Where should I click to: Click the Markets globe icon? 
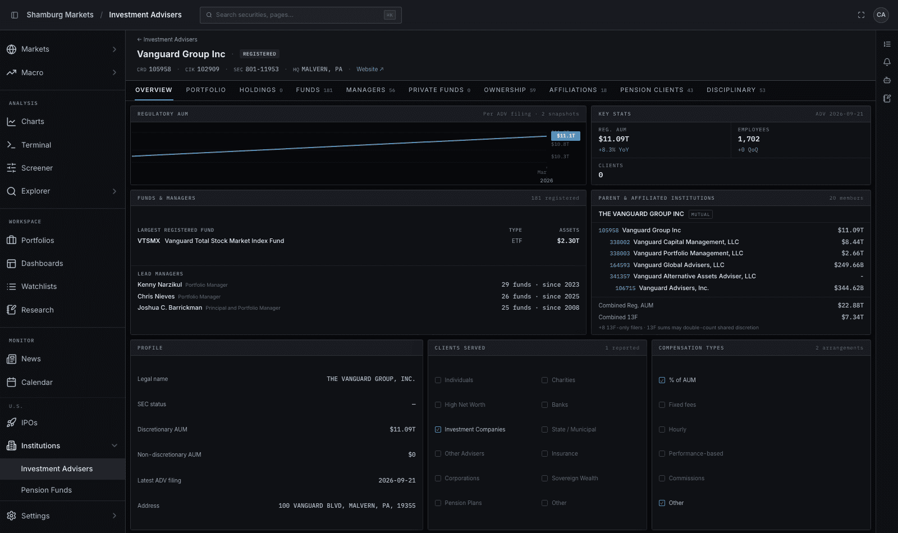(x=11, y=49)
